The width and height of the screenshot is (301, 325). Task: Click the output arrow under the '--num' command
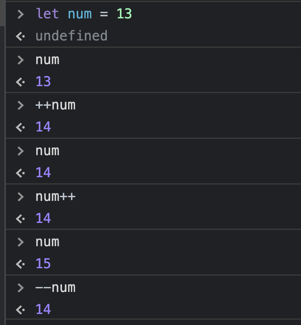point(20,310)
